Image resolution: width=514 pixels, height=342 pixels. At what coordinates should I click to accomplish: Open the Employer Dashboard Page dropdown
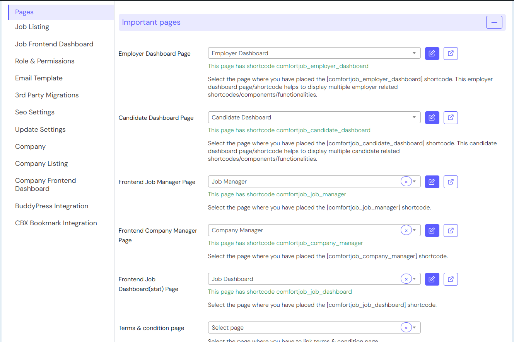(314, 53)
